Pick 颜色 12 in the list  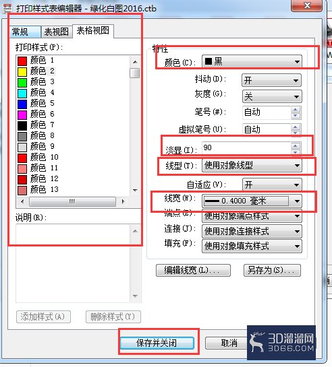point(38,179)
